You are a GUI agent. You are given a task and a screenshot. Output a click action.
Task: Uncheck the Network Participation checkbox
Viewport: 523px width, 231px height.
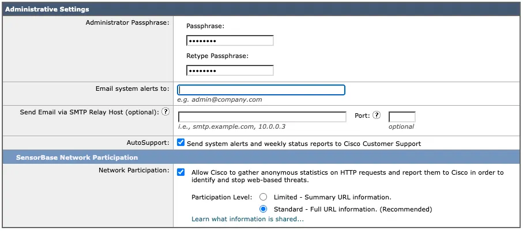click(x=181, y=172)
